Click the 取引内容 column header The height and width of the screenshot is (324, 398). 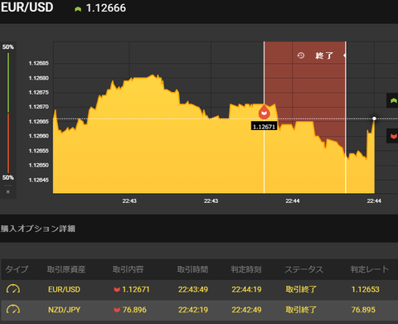(x=128, y=269)
